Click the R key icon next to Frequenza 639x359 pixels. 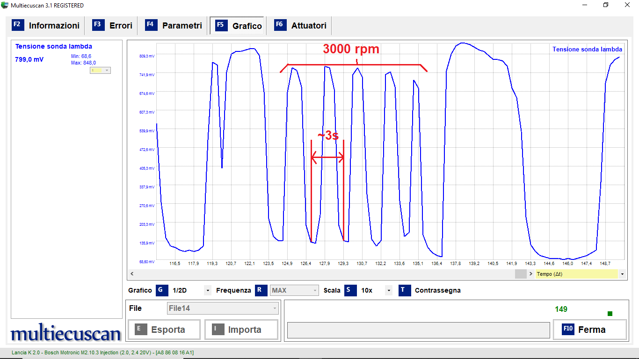point(261,290)
